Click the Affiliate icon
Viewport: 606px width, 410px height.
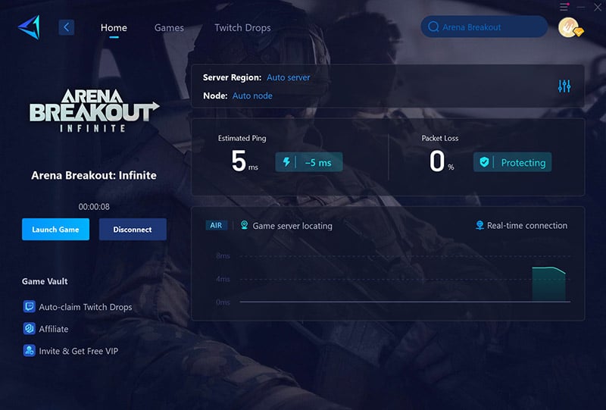click(29, 329)
